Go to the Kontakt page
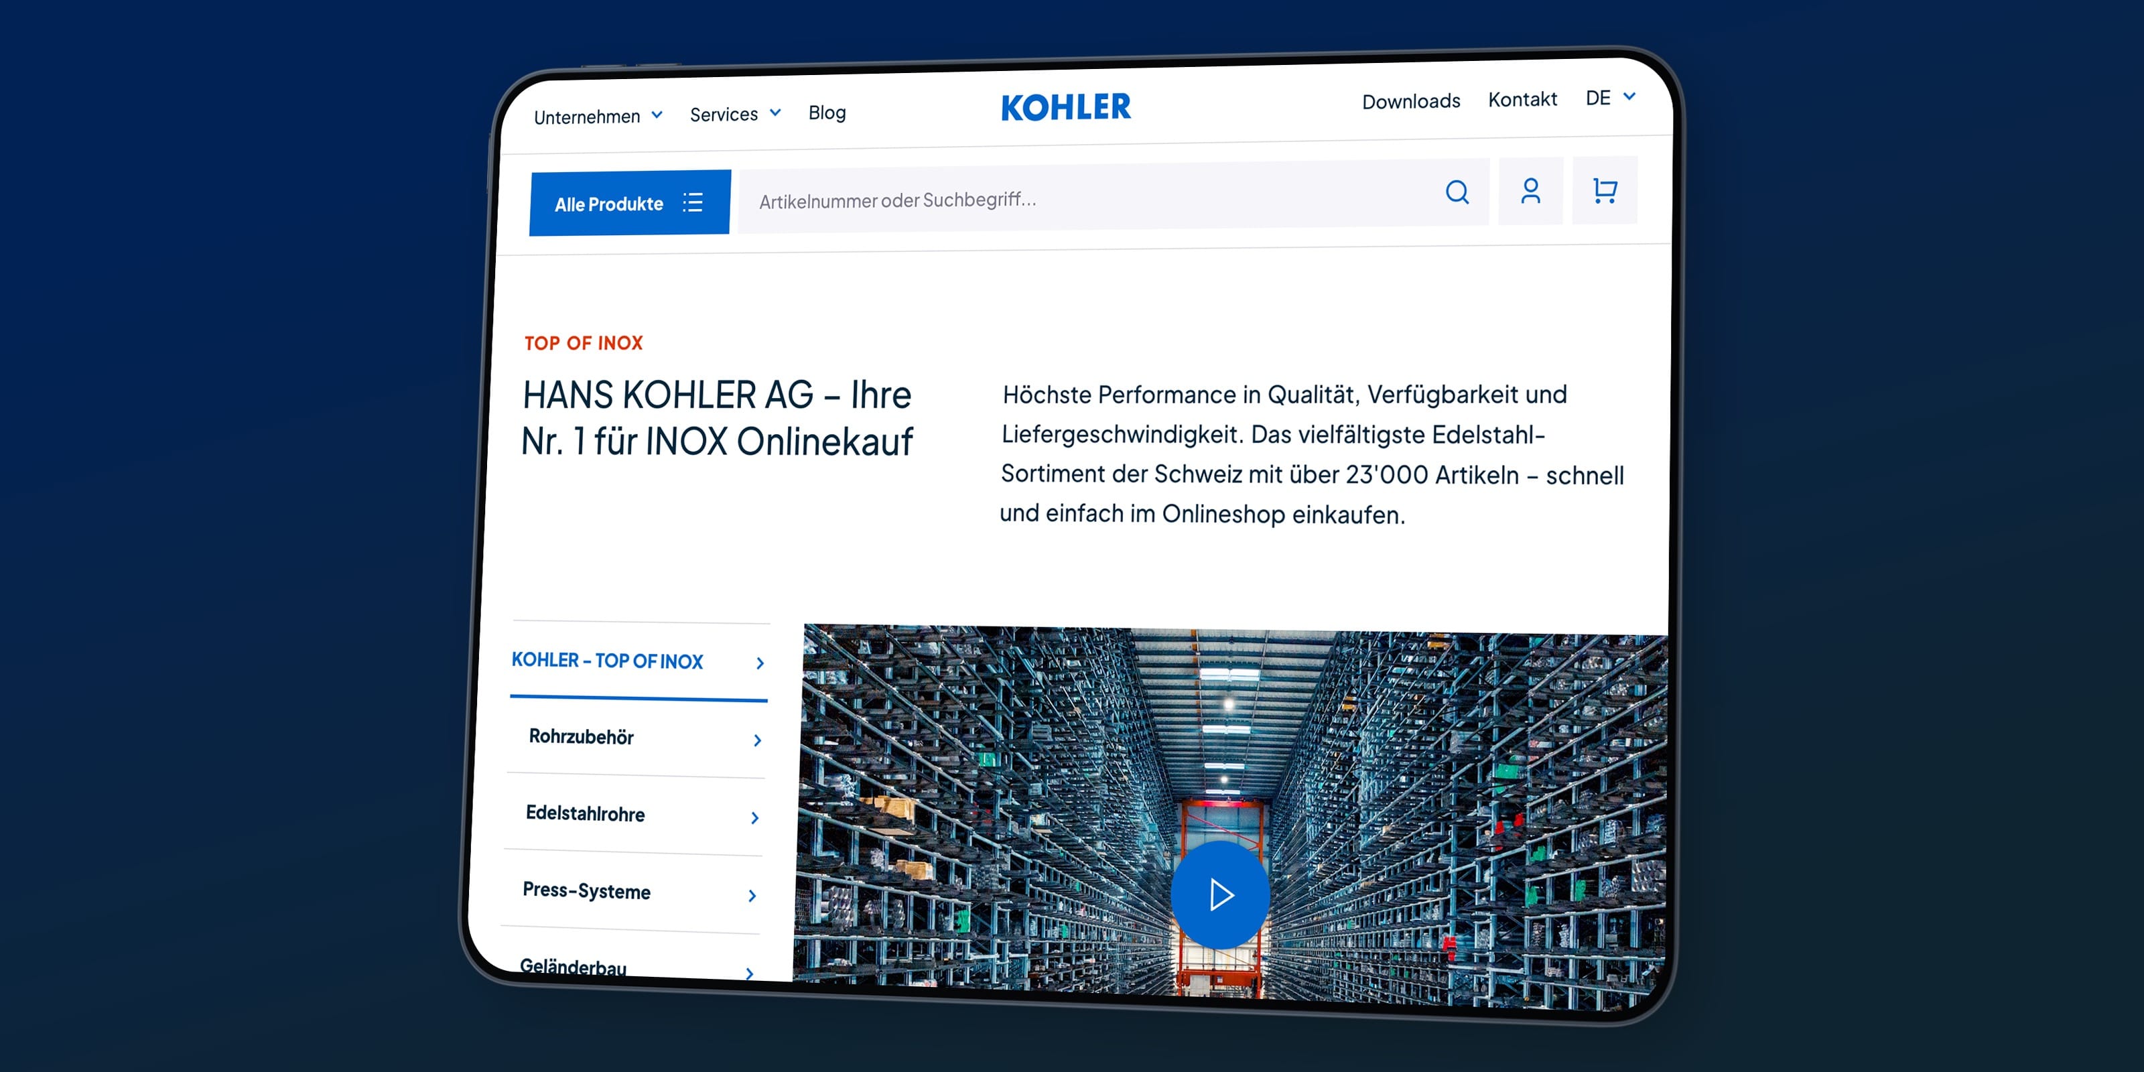This screenshot has height=1072, width=2144. 1522,100
